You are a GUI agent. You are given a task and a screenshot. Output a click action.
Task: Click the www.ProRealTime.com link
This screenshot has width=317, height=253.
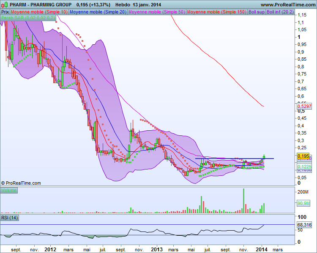click(288, 5)
